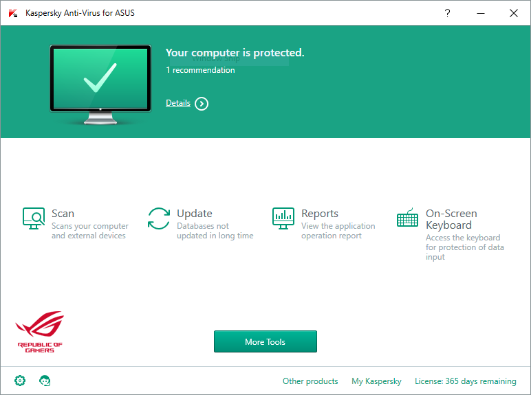
Task: Click the 1 recommendation text
Action: point(200,70)
